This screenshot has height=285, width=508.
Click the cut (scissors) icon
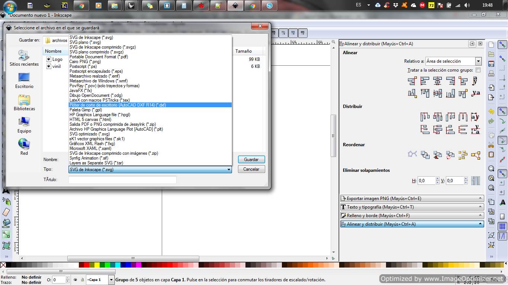491,145
